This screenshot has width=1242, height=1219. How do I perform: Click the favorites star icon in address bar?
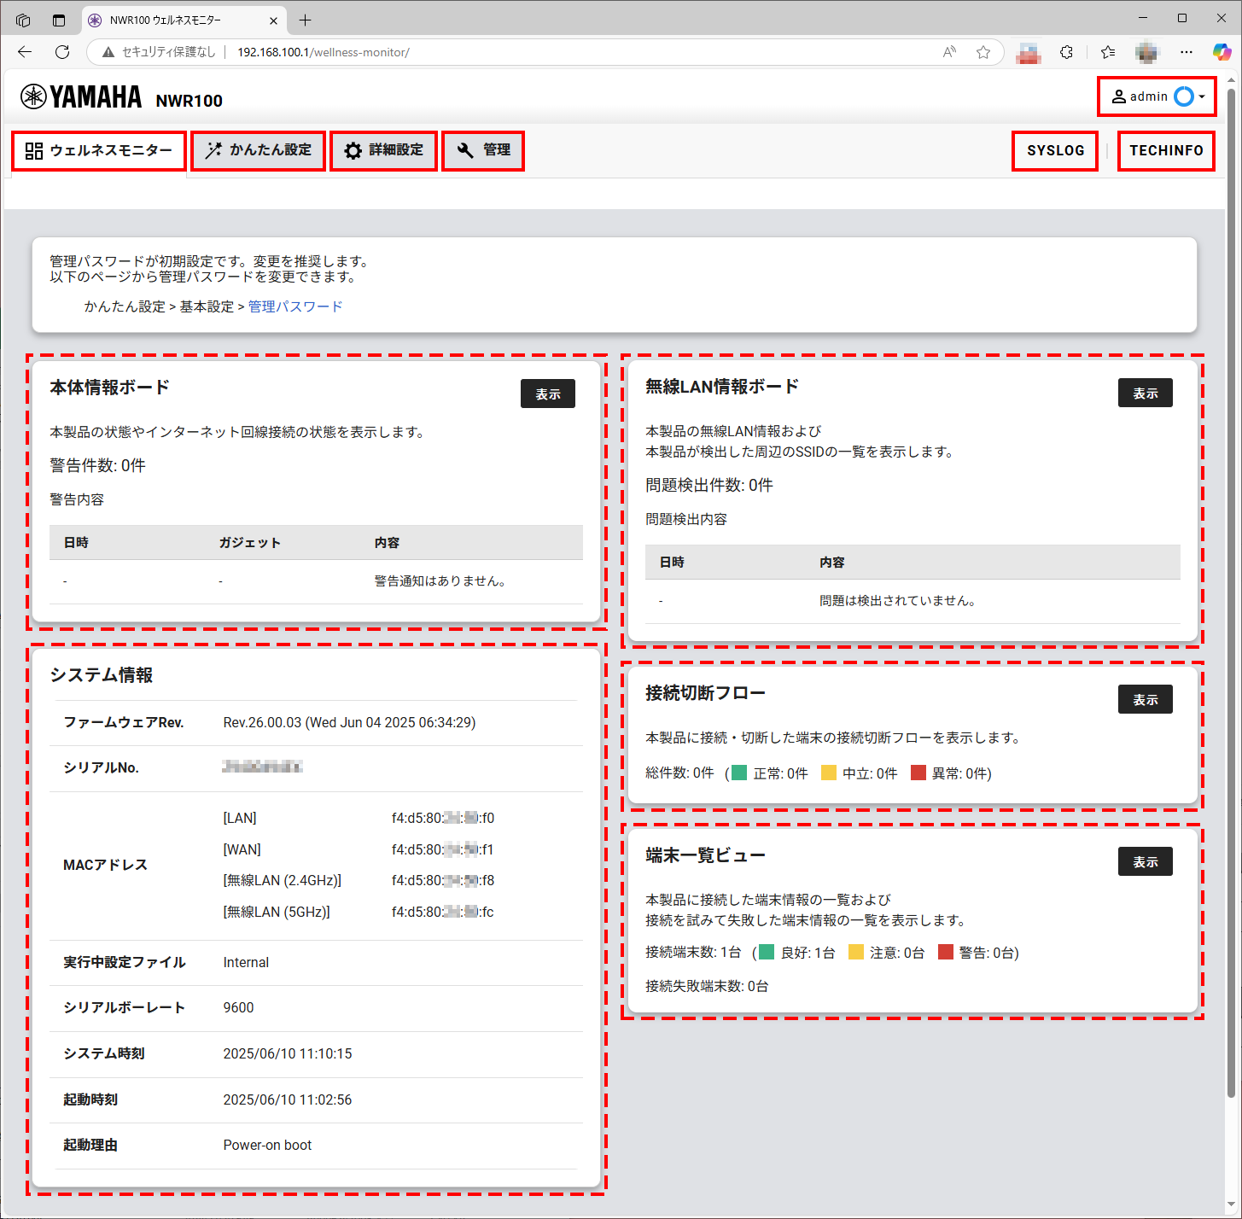[x=983, y=52]
